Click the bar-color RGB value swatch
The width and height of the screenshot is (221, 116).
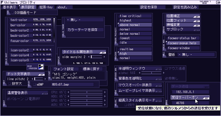coord(42,25)
